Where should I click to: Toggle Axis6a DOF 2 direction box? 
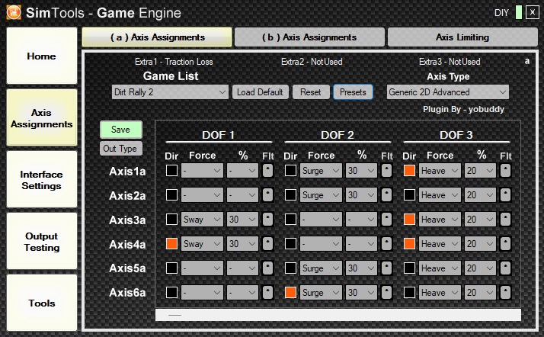point(290,292)
